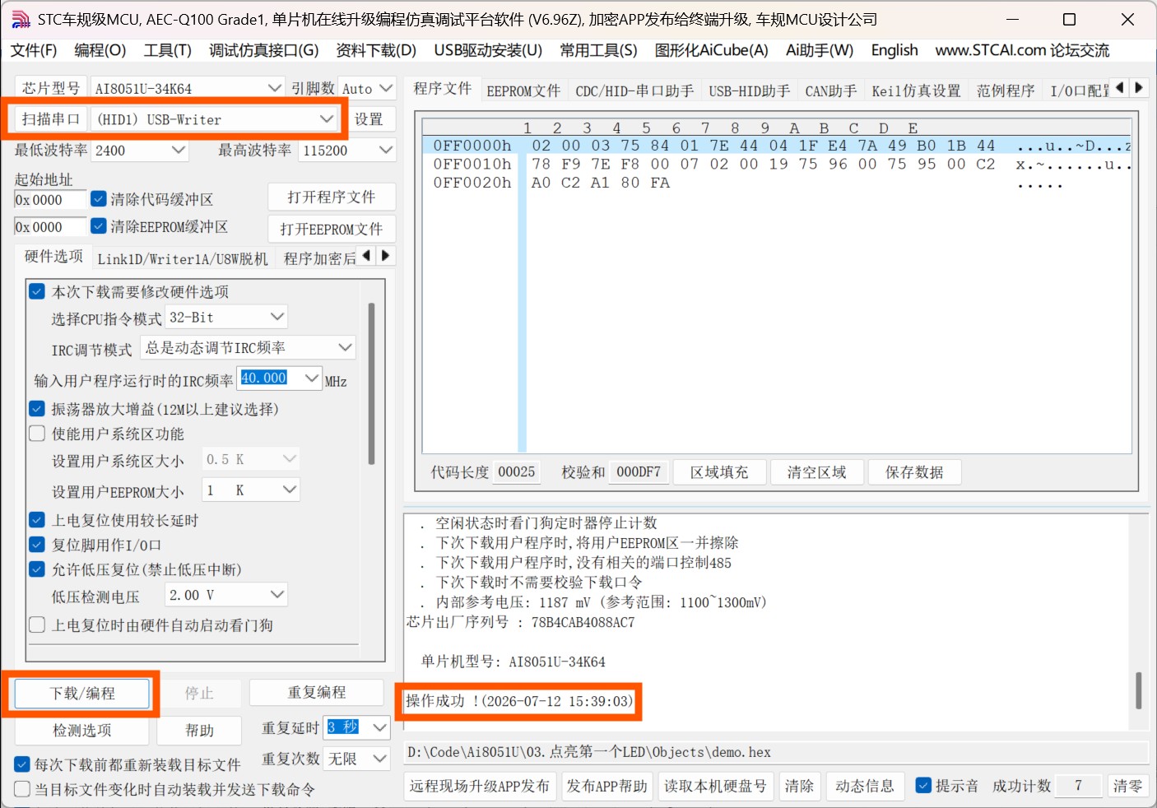The image size is (1157, 808).
Task: Click 远程现场升级APP发布 button
Action: 480,786
